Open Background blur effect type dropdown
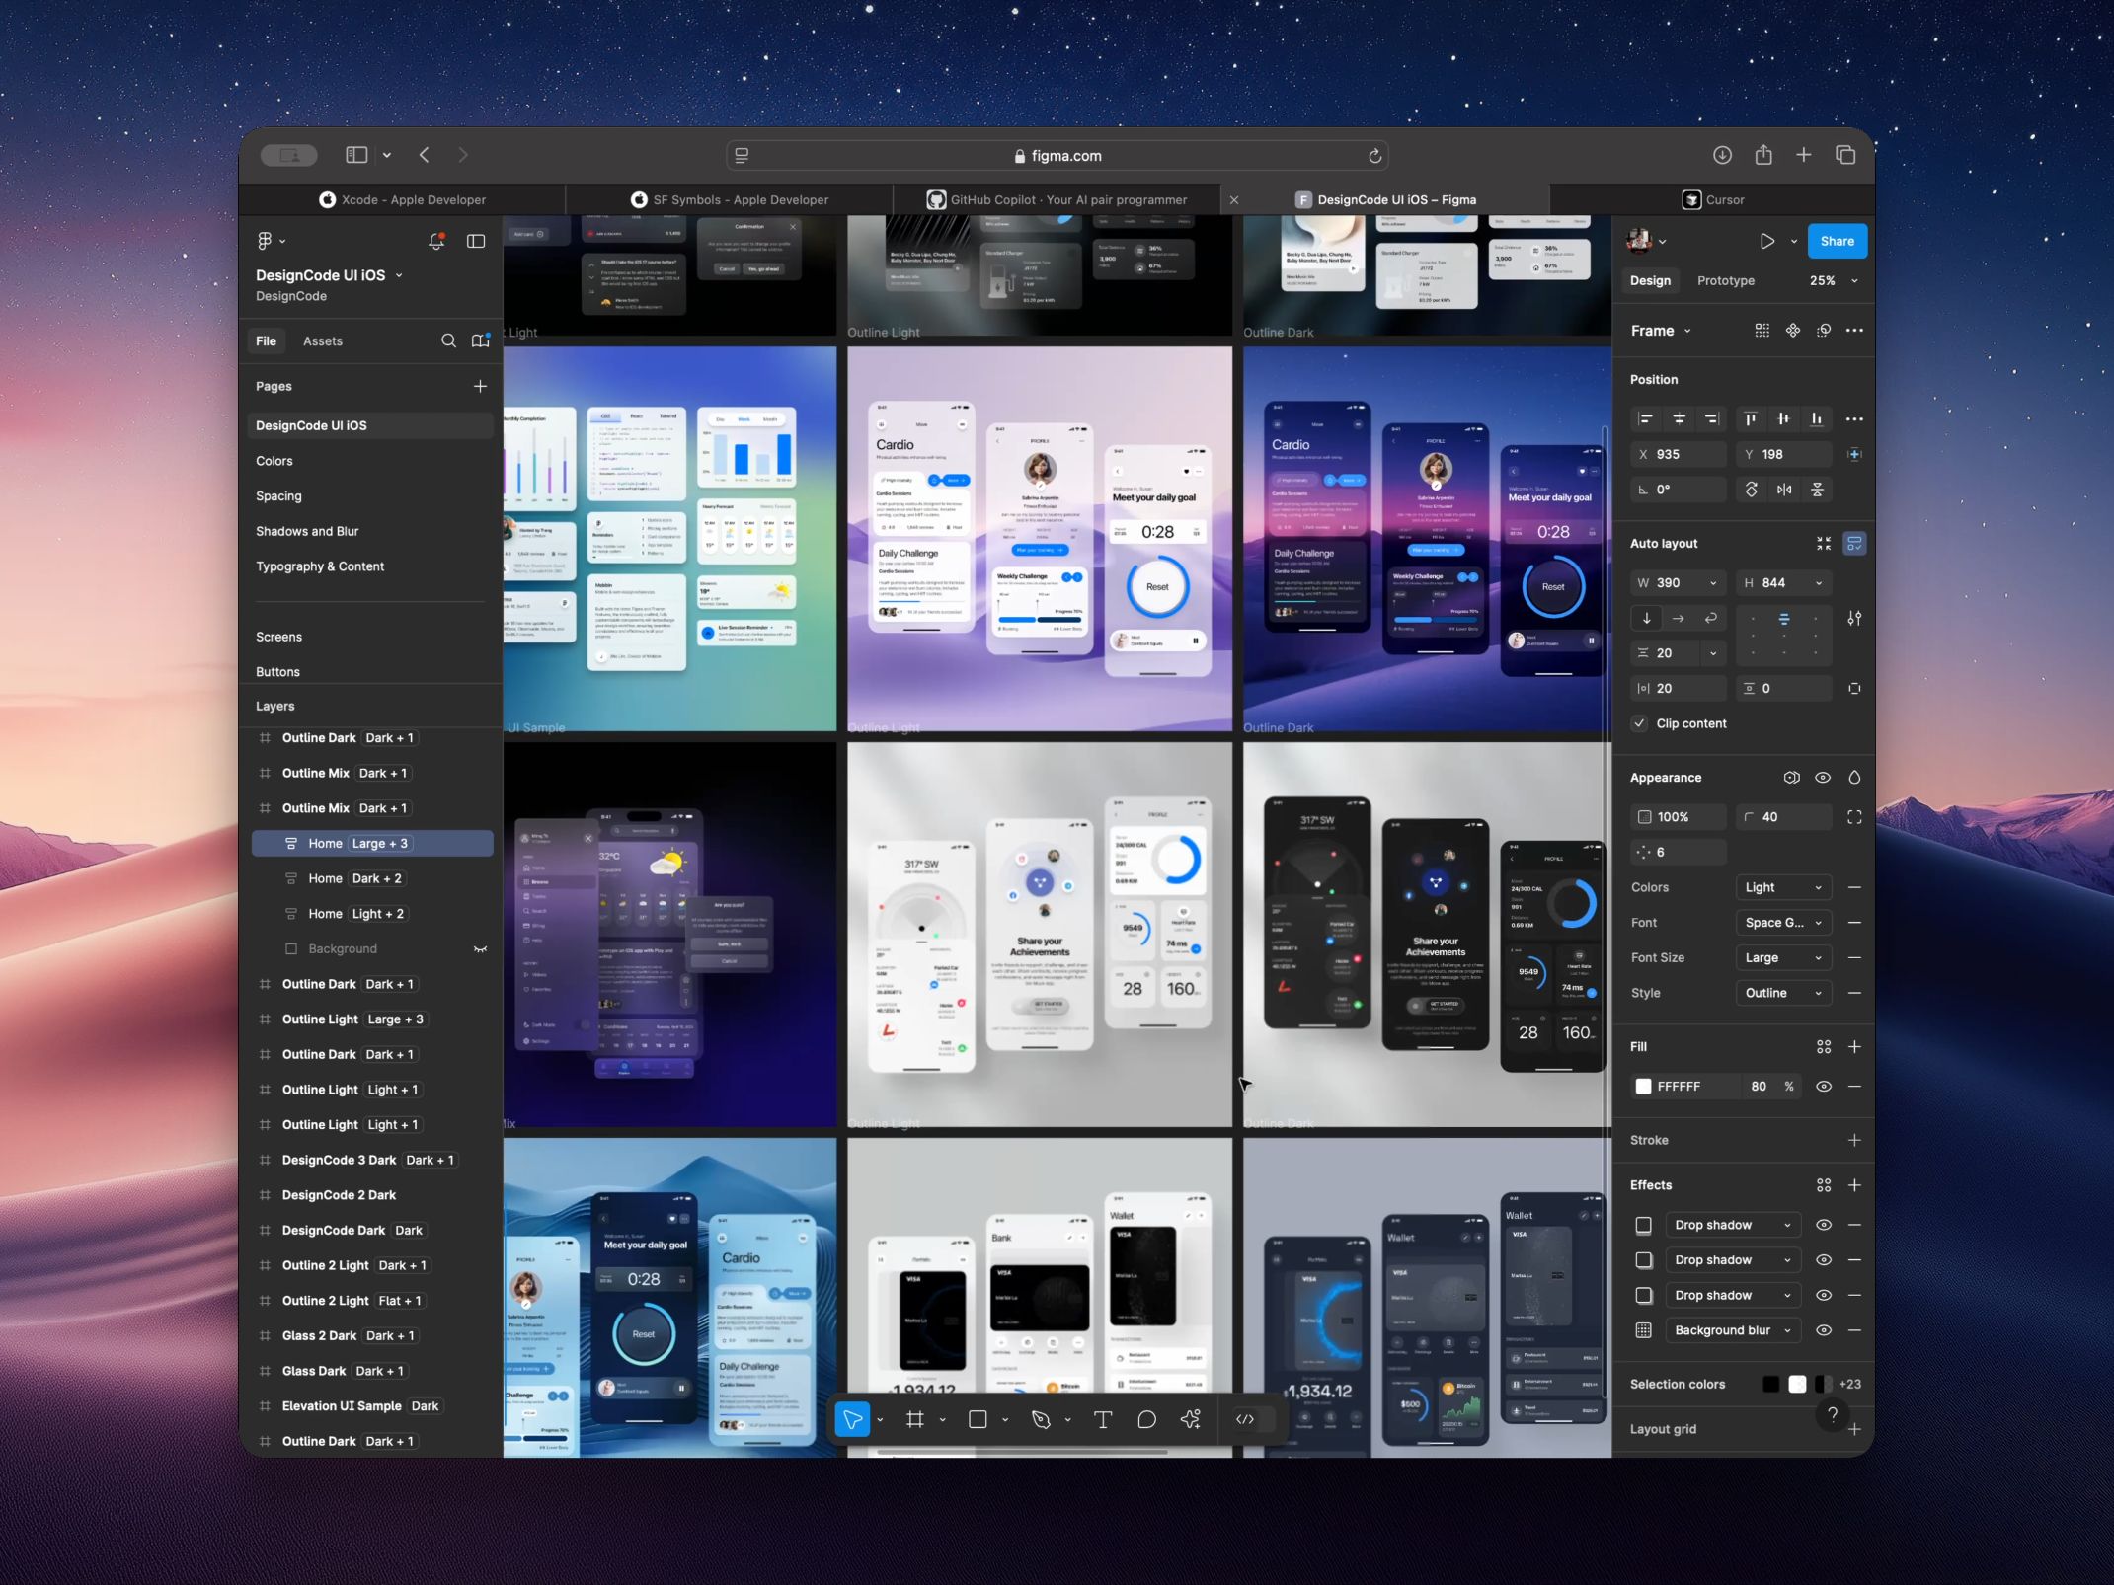 [1733, 1330]
